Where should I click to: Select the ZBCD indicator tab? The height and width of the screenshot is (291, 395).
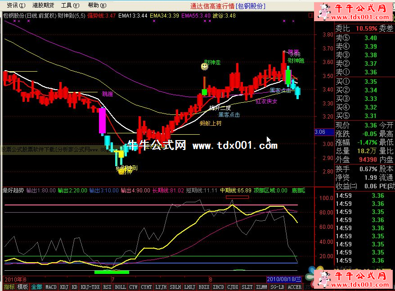tap(218, 287)
